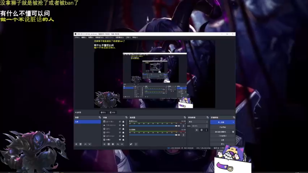Screen dimensions: 308x173
Task: Adjust the Mic/Aux volume slider
Action: coord(153,126)
